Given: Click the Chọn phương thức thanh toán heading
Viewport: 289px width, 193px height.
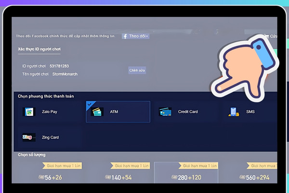Looking at the screenshot, I should (x=46, y=96).
